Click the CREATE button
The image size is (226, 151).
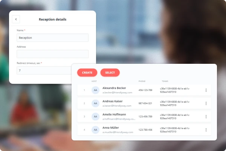[87, 72]
